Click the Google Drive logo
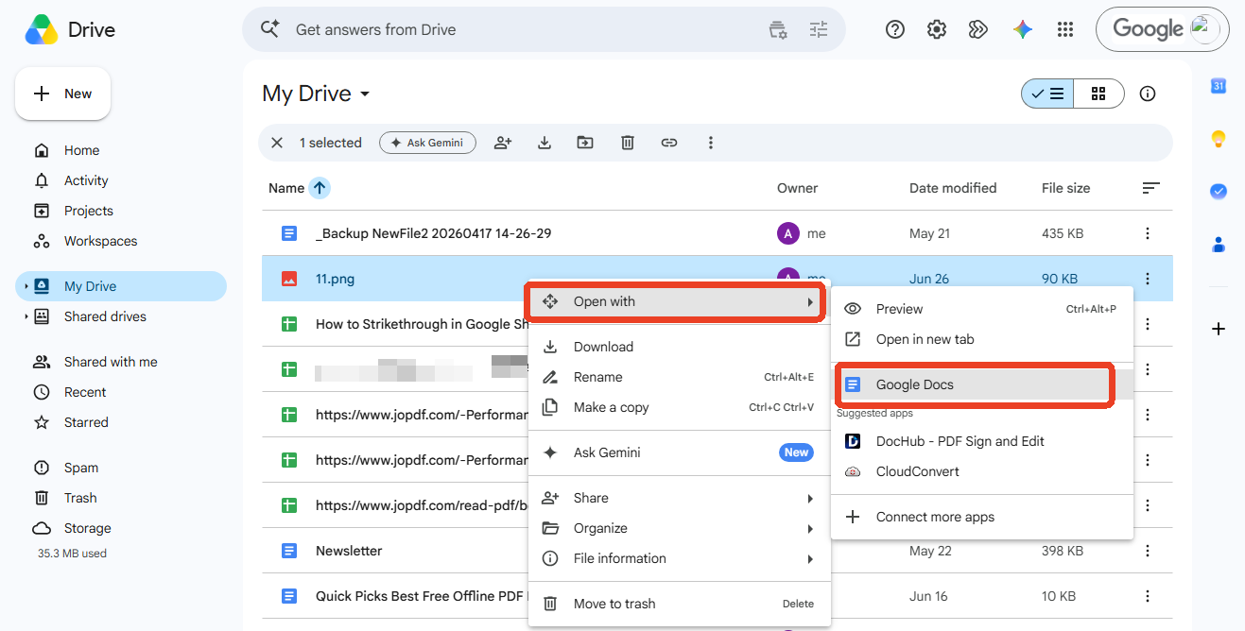 [x=42, y=30]
